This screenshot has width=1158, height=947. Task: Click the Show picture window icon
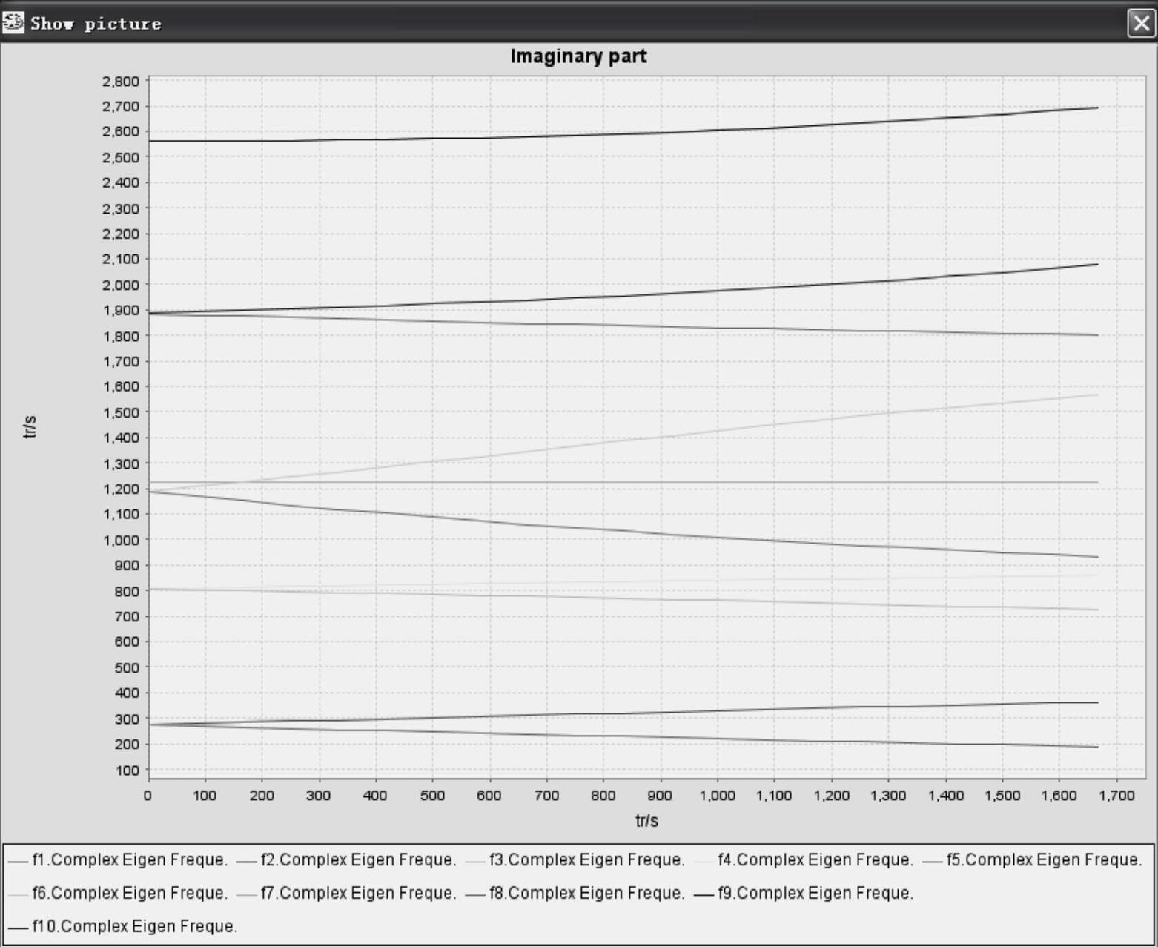point(13,23)
